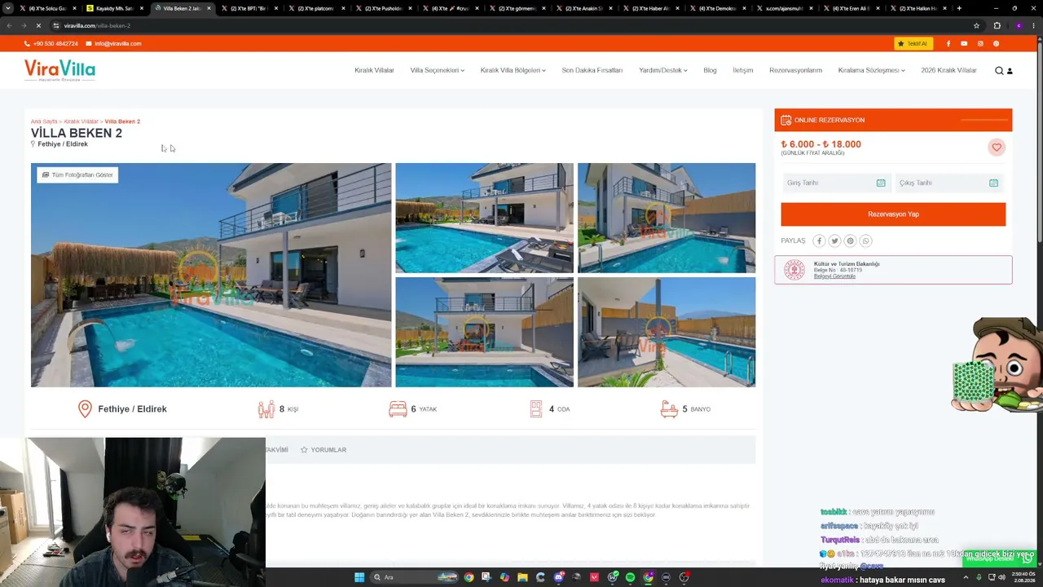1043x587 pixels.
Task: Open 2026 Kiralık Villalar menu item
Action: [948, 70]
